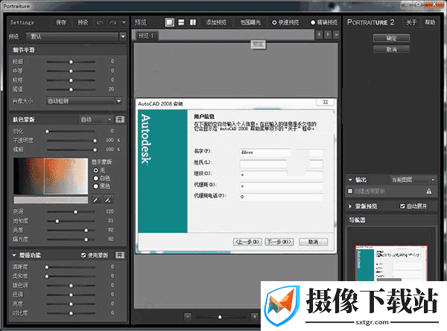Click the redo arrow in Settings bar

[113, 22]
